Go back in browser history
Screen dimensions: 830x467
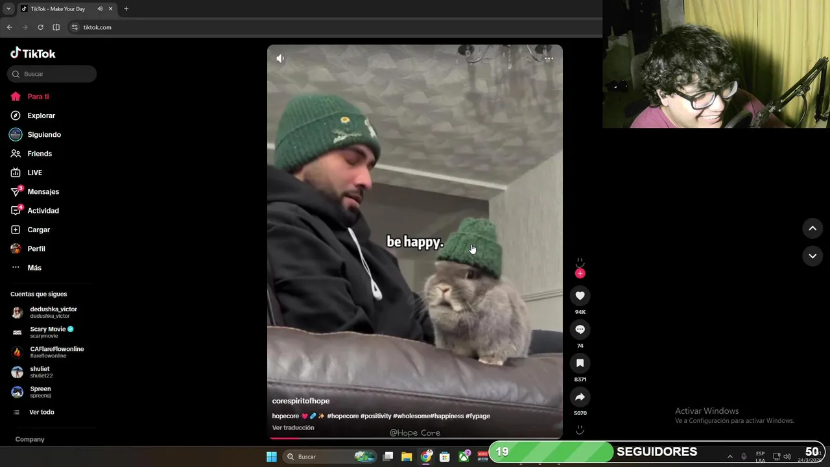(x=9, y=27)
